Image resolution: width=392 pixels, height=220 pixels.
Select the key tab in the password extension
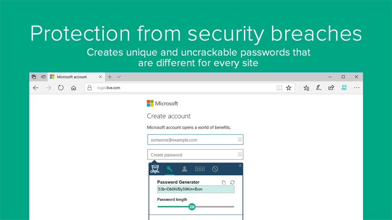pos(169,169)
